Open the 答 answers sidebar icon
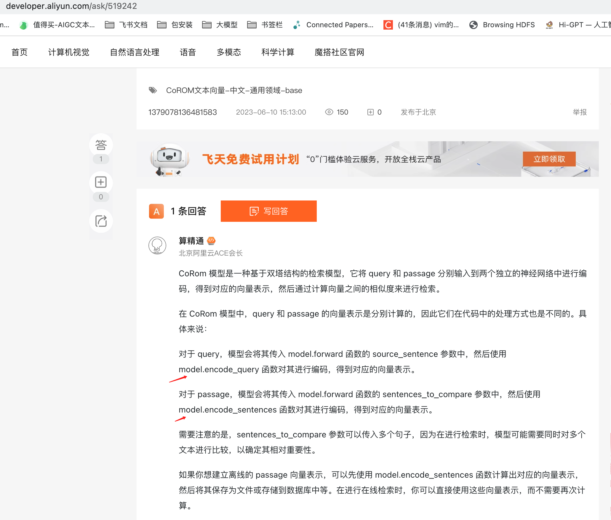The height and width of the screenshot is (520, 611). [101, 145]
